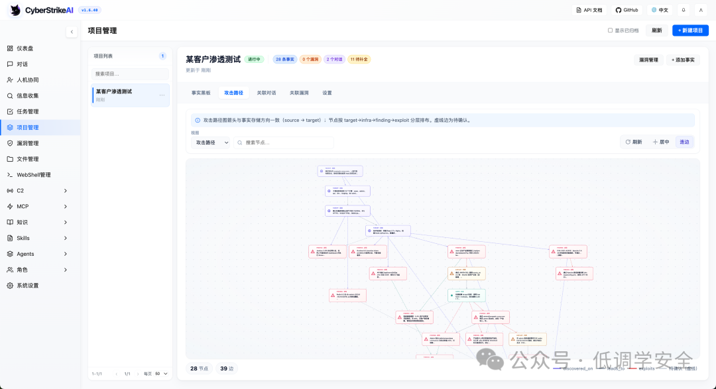Open the 攻击路径 view dropdown

[x=211, y=142]
